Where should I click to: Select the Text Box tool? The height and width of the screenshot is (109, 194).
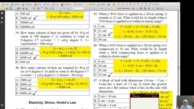point(122,4)
